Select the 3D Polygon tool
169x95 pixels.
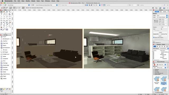[x=6, y=52]
